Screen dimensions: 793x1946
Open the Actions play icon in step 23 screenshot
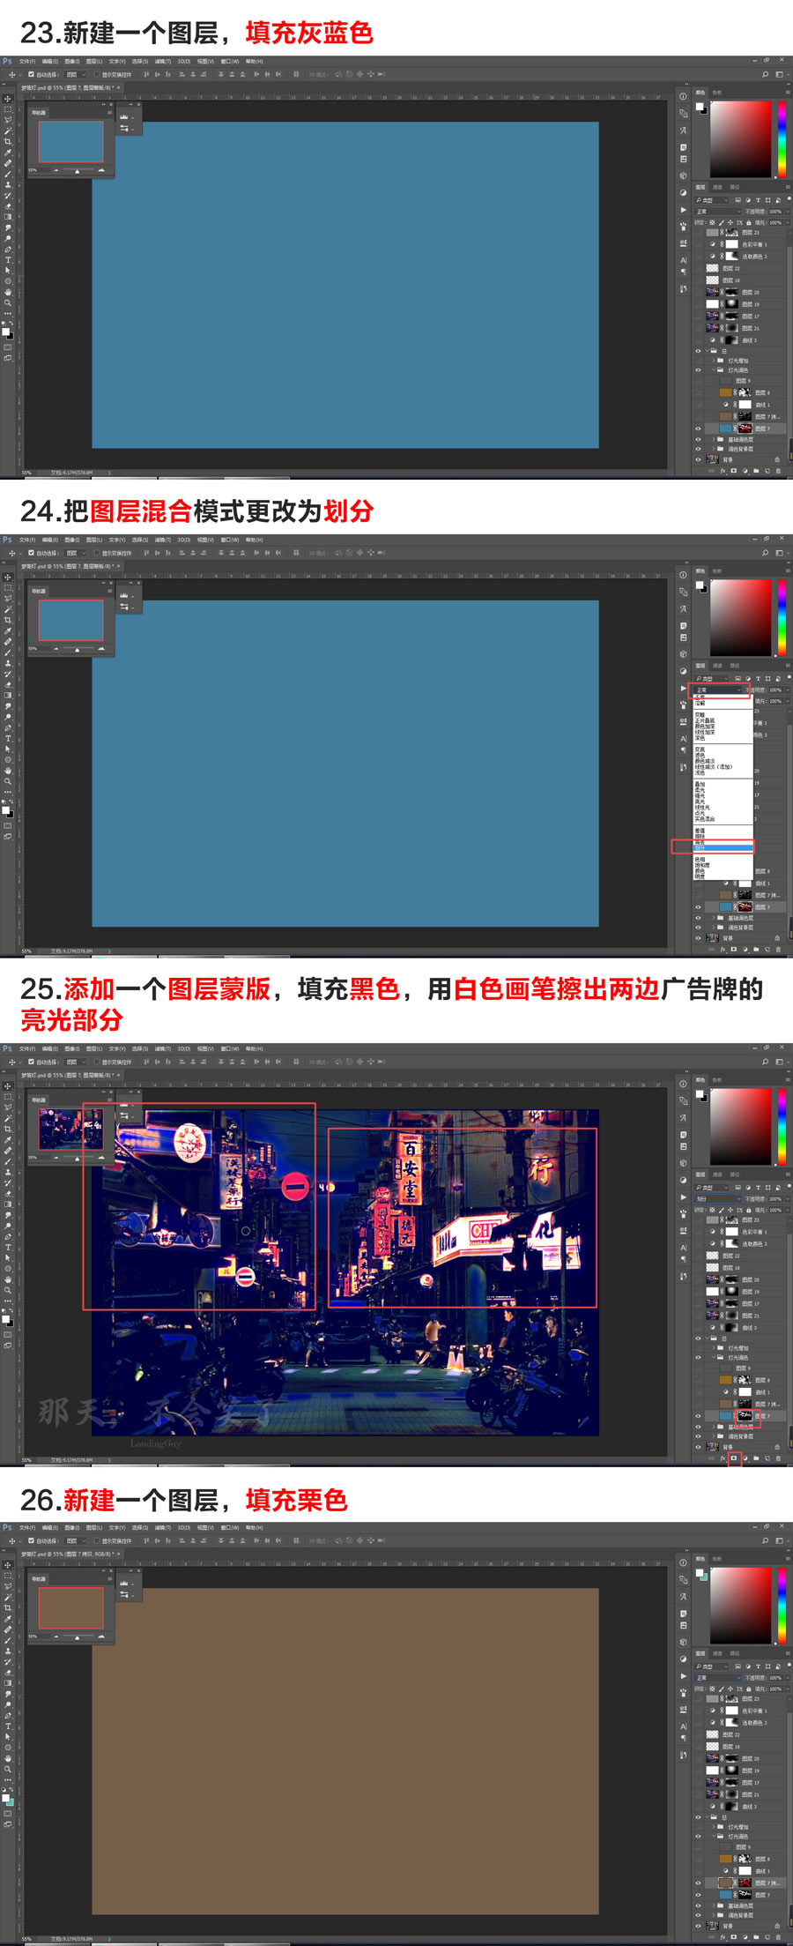(683, 210)
